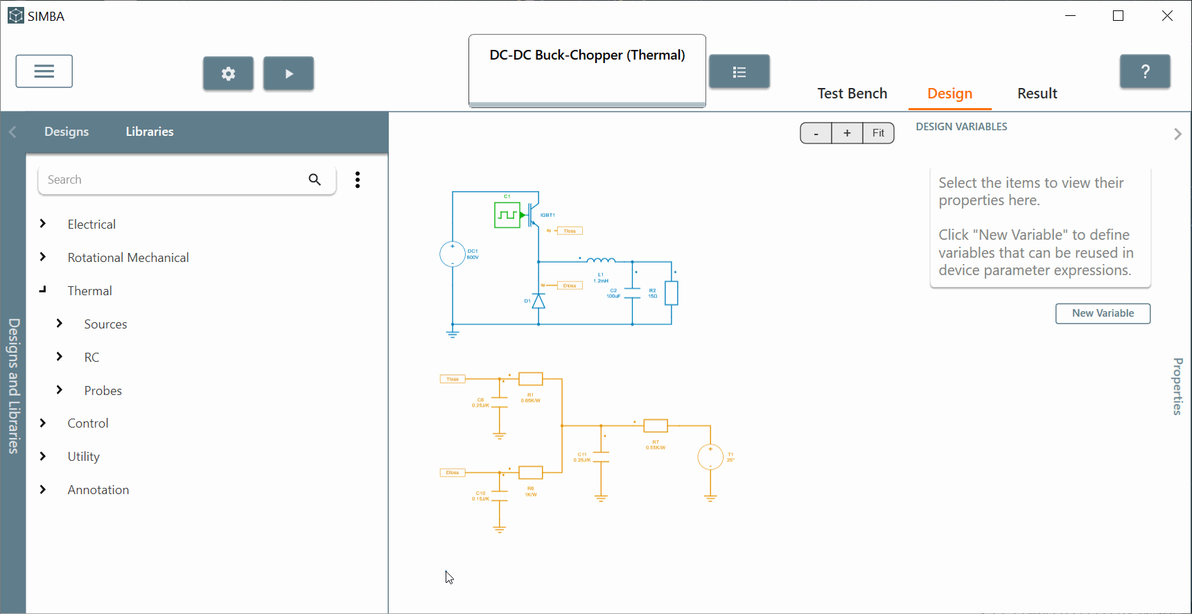Select the Tloss input tag feeding R1
This screenshot has height=614, width=1192.
[x=453, y=379]
